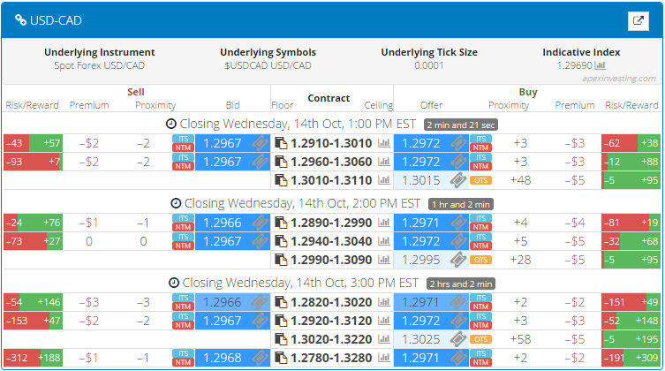Click OTS badge on 1.3015 offer row

pyautogui.click(x=480, y=180)
